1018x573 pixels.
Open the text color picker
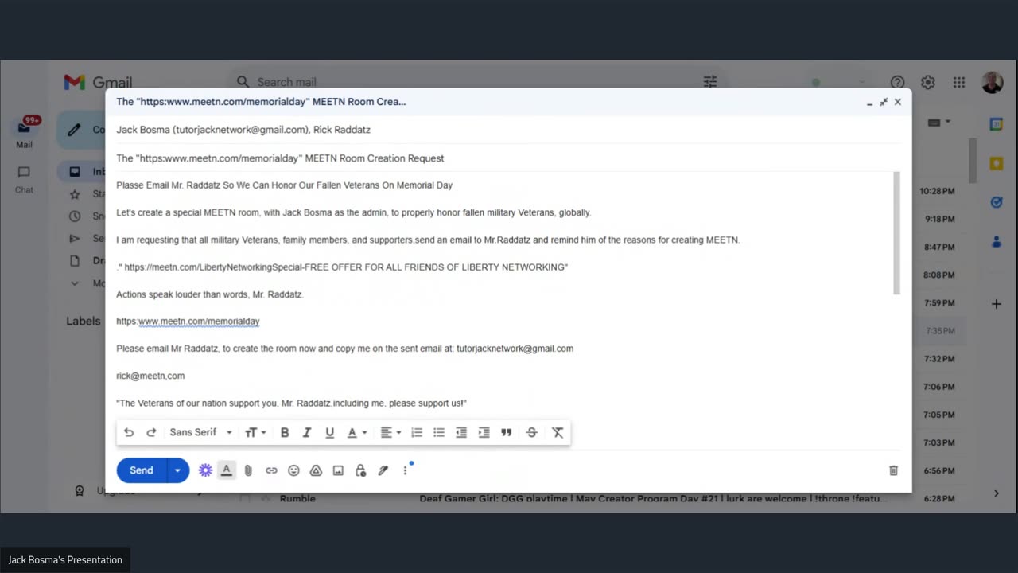pyautogui.click(x=356, y=432)
